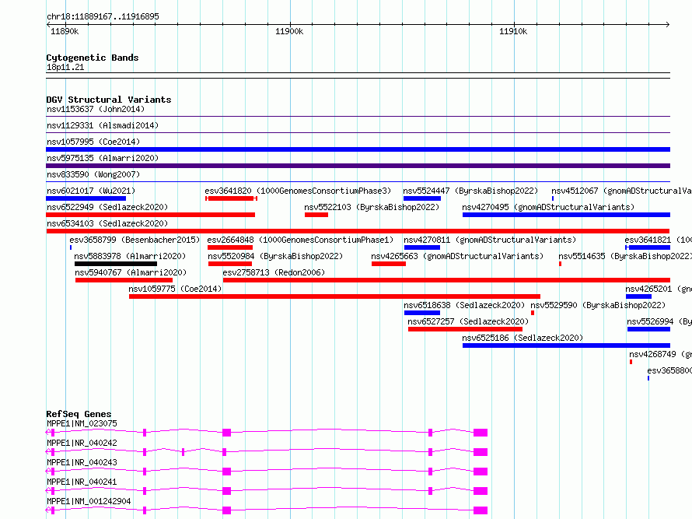Viewport: 692px width, 519px height.
Task: Click the nsv833590 (Wong2007) label
Action: 93,174
